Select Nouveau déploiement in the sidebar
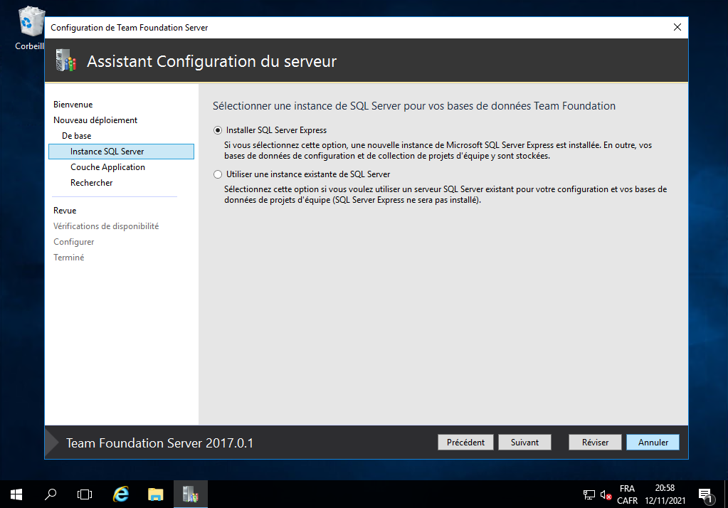 (x=95, y=120)
